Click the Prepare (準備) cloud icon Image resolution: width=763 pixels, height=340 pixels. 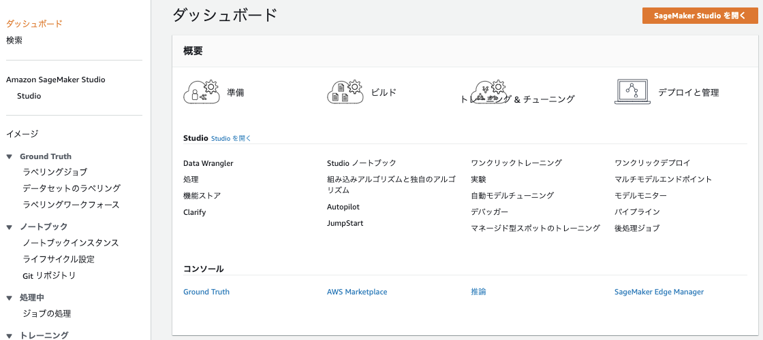[x=202, y=92]
